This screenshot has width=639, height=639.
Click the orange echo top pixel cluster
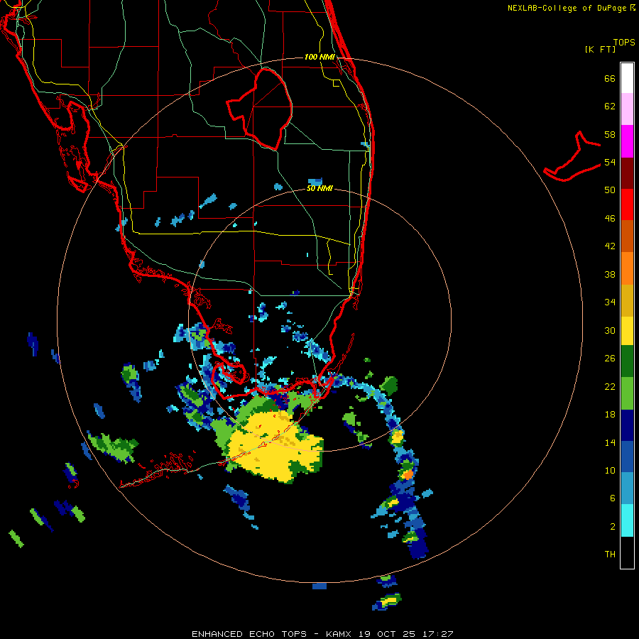(x=407, y=474)
